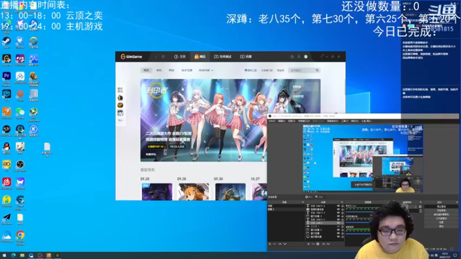Image resolution: width=461 pixels, height=259 pixels.
Task: Open the 09.28 new release game thumbnail
Action: 194,192
